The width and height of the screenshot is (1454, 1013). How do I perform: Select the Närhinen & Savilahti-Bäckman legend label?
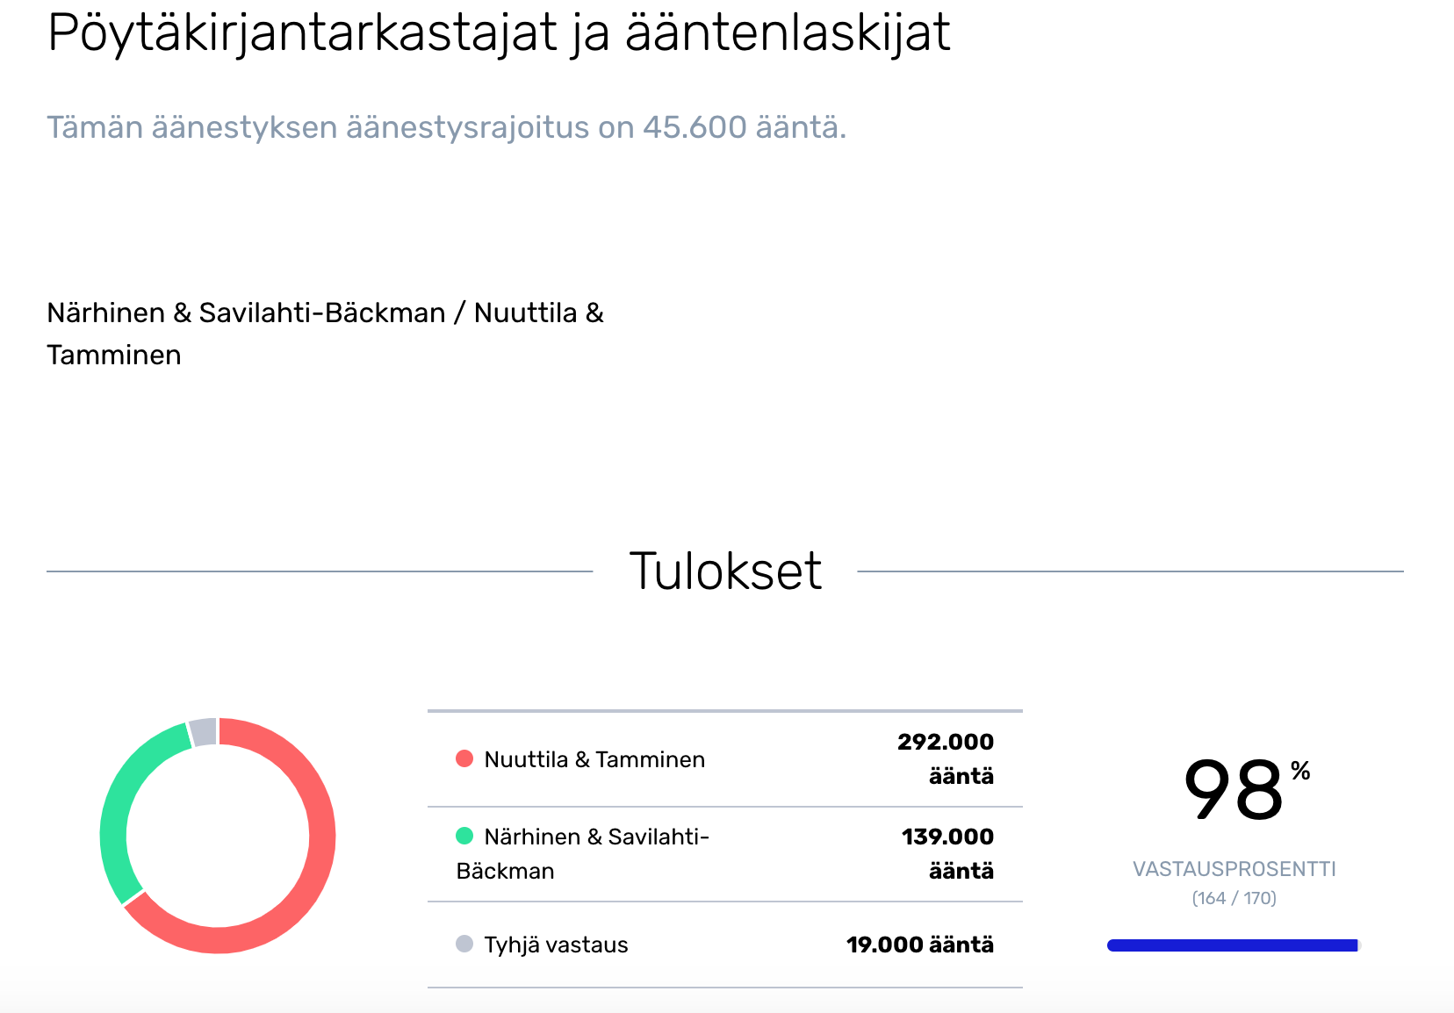tap(582, 853)
